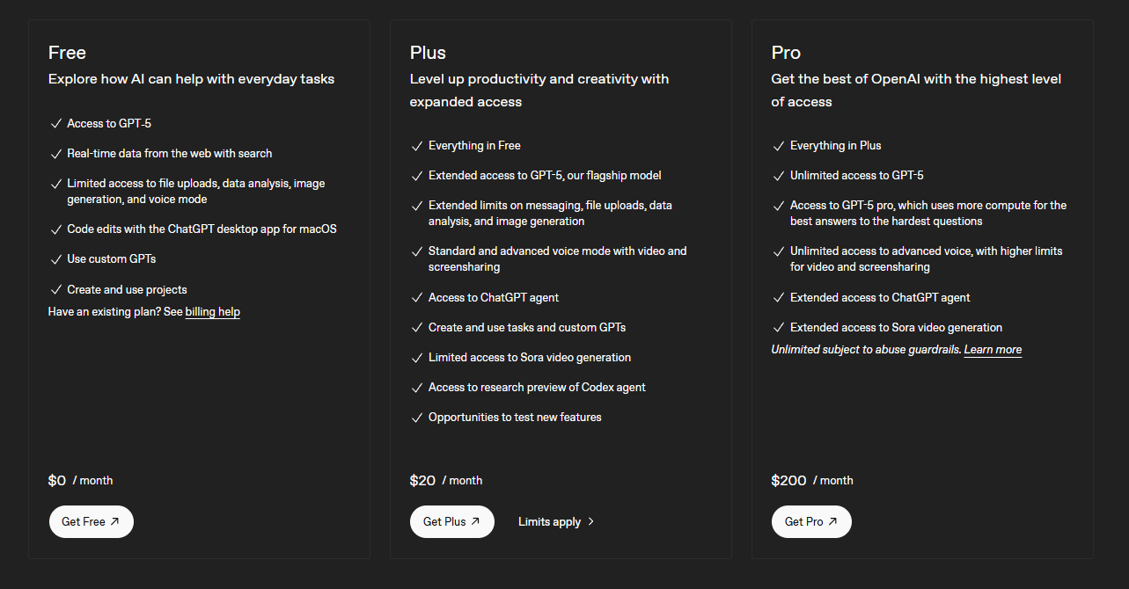This screenshot has height=589, width=1129.
Task: Click the Pro plan heading
Action: (786, 53)
